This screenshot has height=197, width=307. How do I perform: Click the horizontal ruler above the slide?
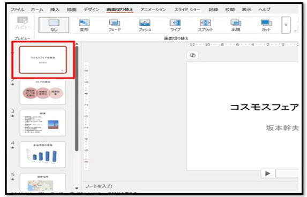243,45
